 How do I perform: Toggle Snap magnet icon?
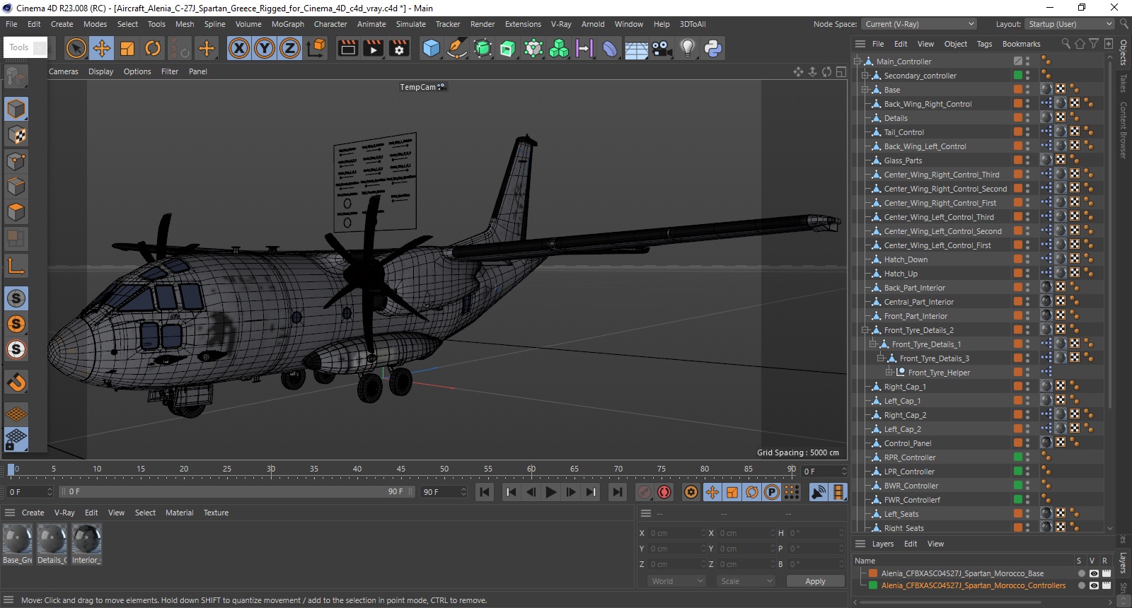coord(16,382)
